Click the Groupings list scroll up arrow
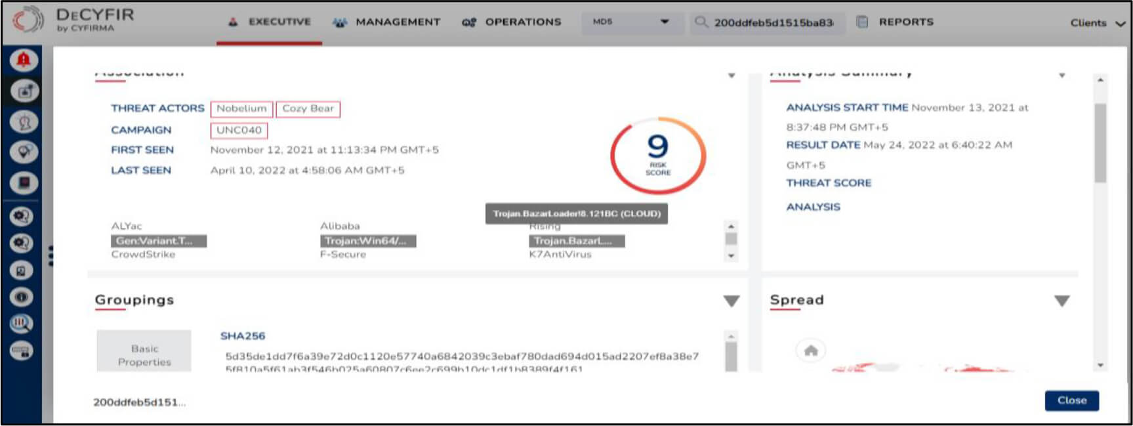This screenshot has height=426, width=1133. [x=731, y=336]
